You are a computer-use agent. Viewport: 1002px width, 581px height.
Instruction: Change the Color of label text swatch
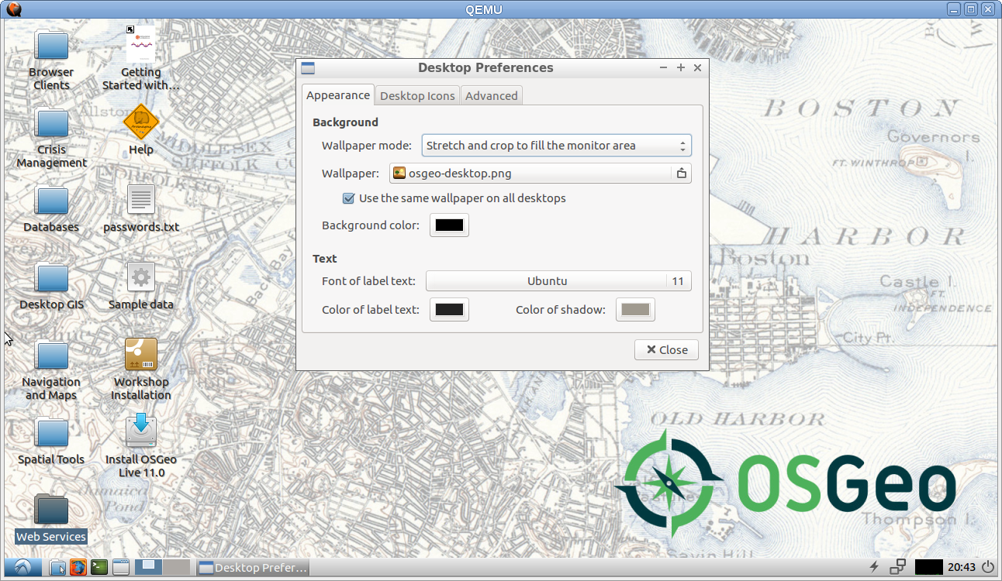(x=450, y=310)
